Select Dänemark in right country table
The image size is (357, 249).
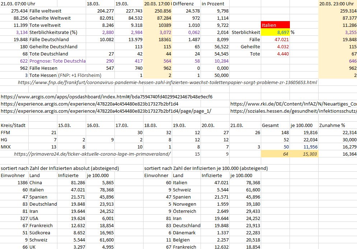pos(186,233)
